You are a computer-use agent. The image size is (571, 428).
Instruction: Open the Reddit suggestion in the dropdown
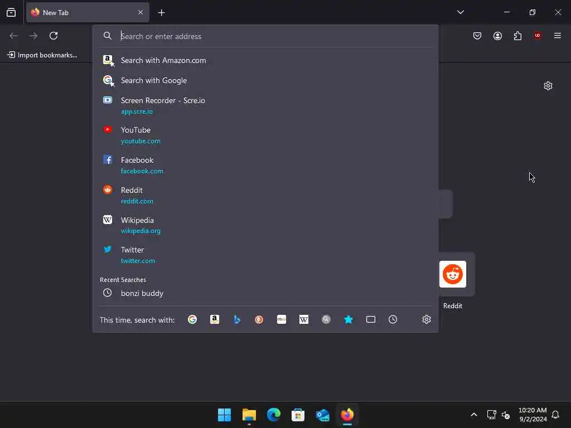[x=265, y=195]
